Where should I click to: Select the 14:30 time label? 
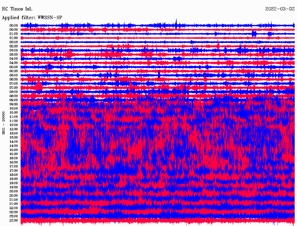pyautogui.click(x=14, y=146)
